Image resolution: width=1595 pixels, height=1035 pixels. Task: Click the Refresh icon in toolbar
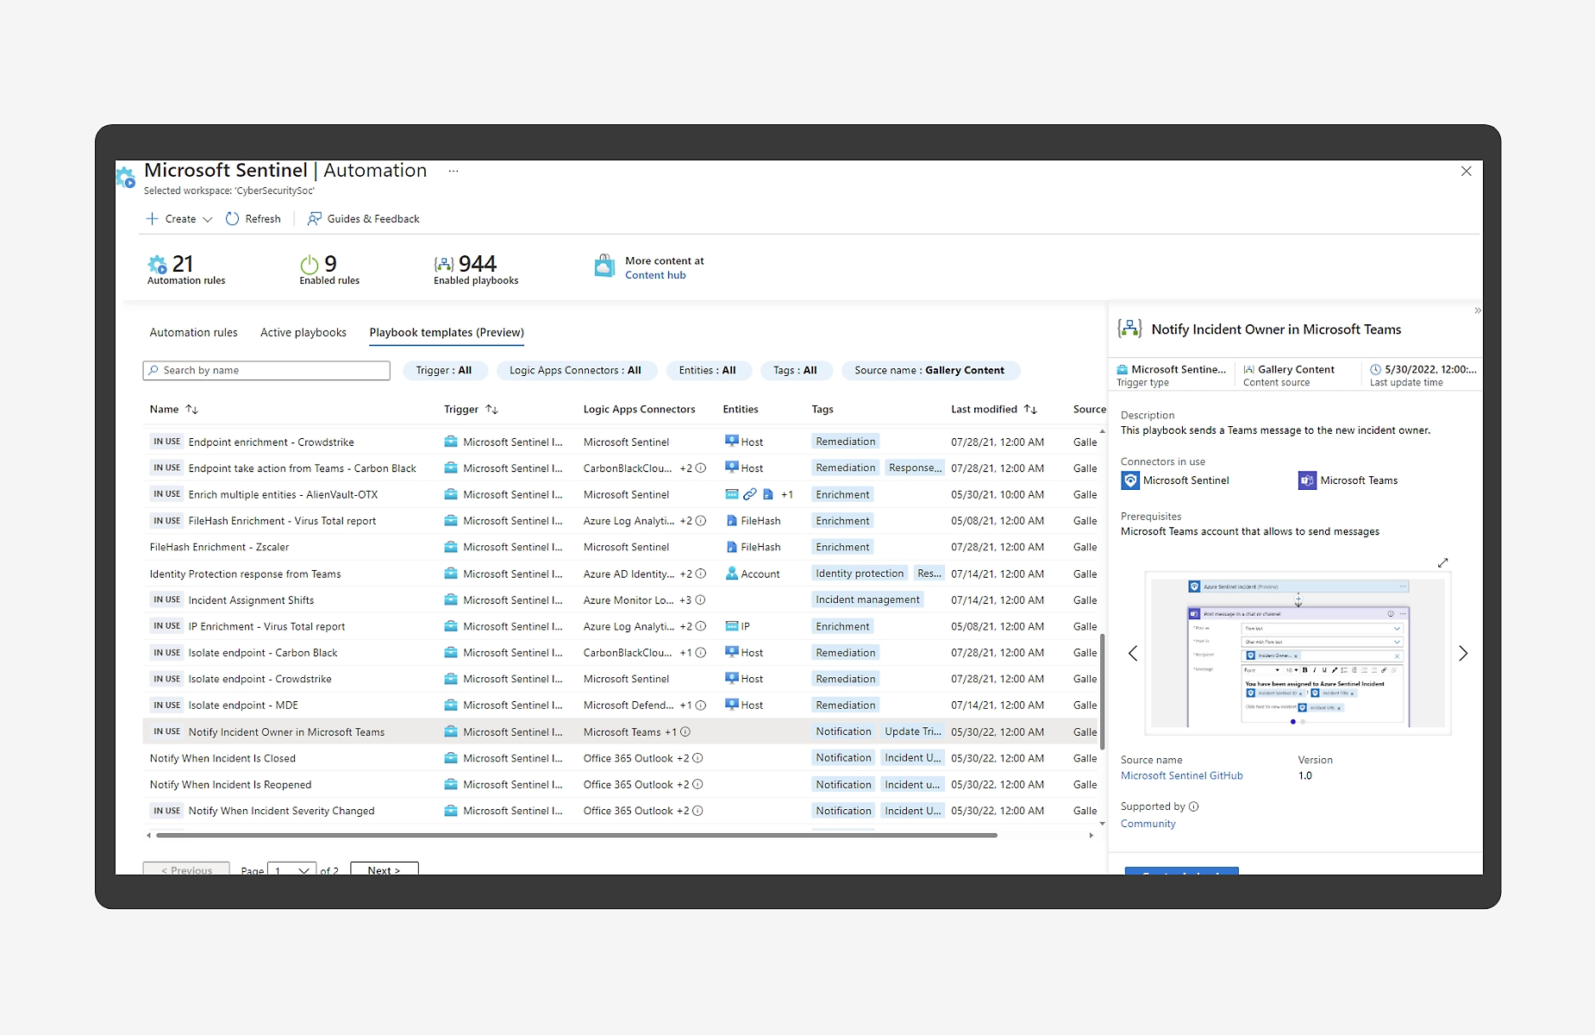coord(232,219)
